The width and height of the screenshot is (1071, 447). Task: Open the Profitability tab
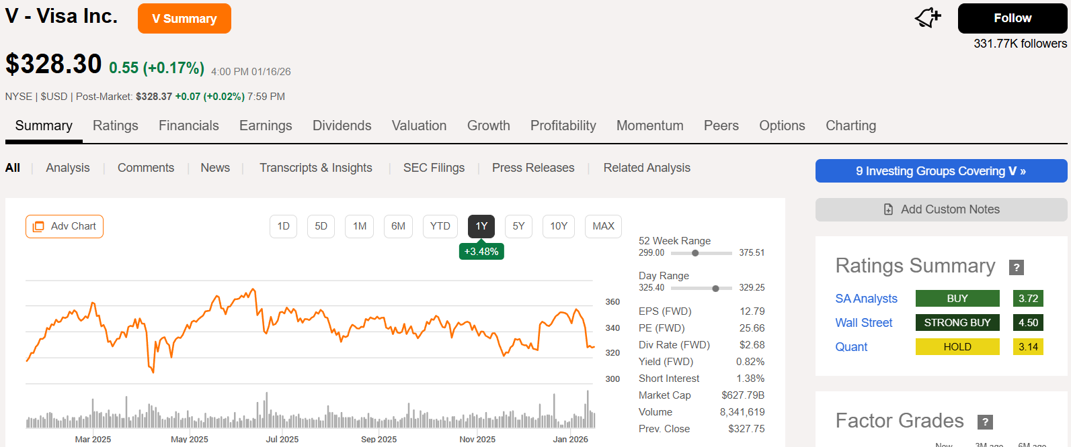[563, 126]
